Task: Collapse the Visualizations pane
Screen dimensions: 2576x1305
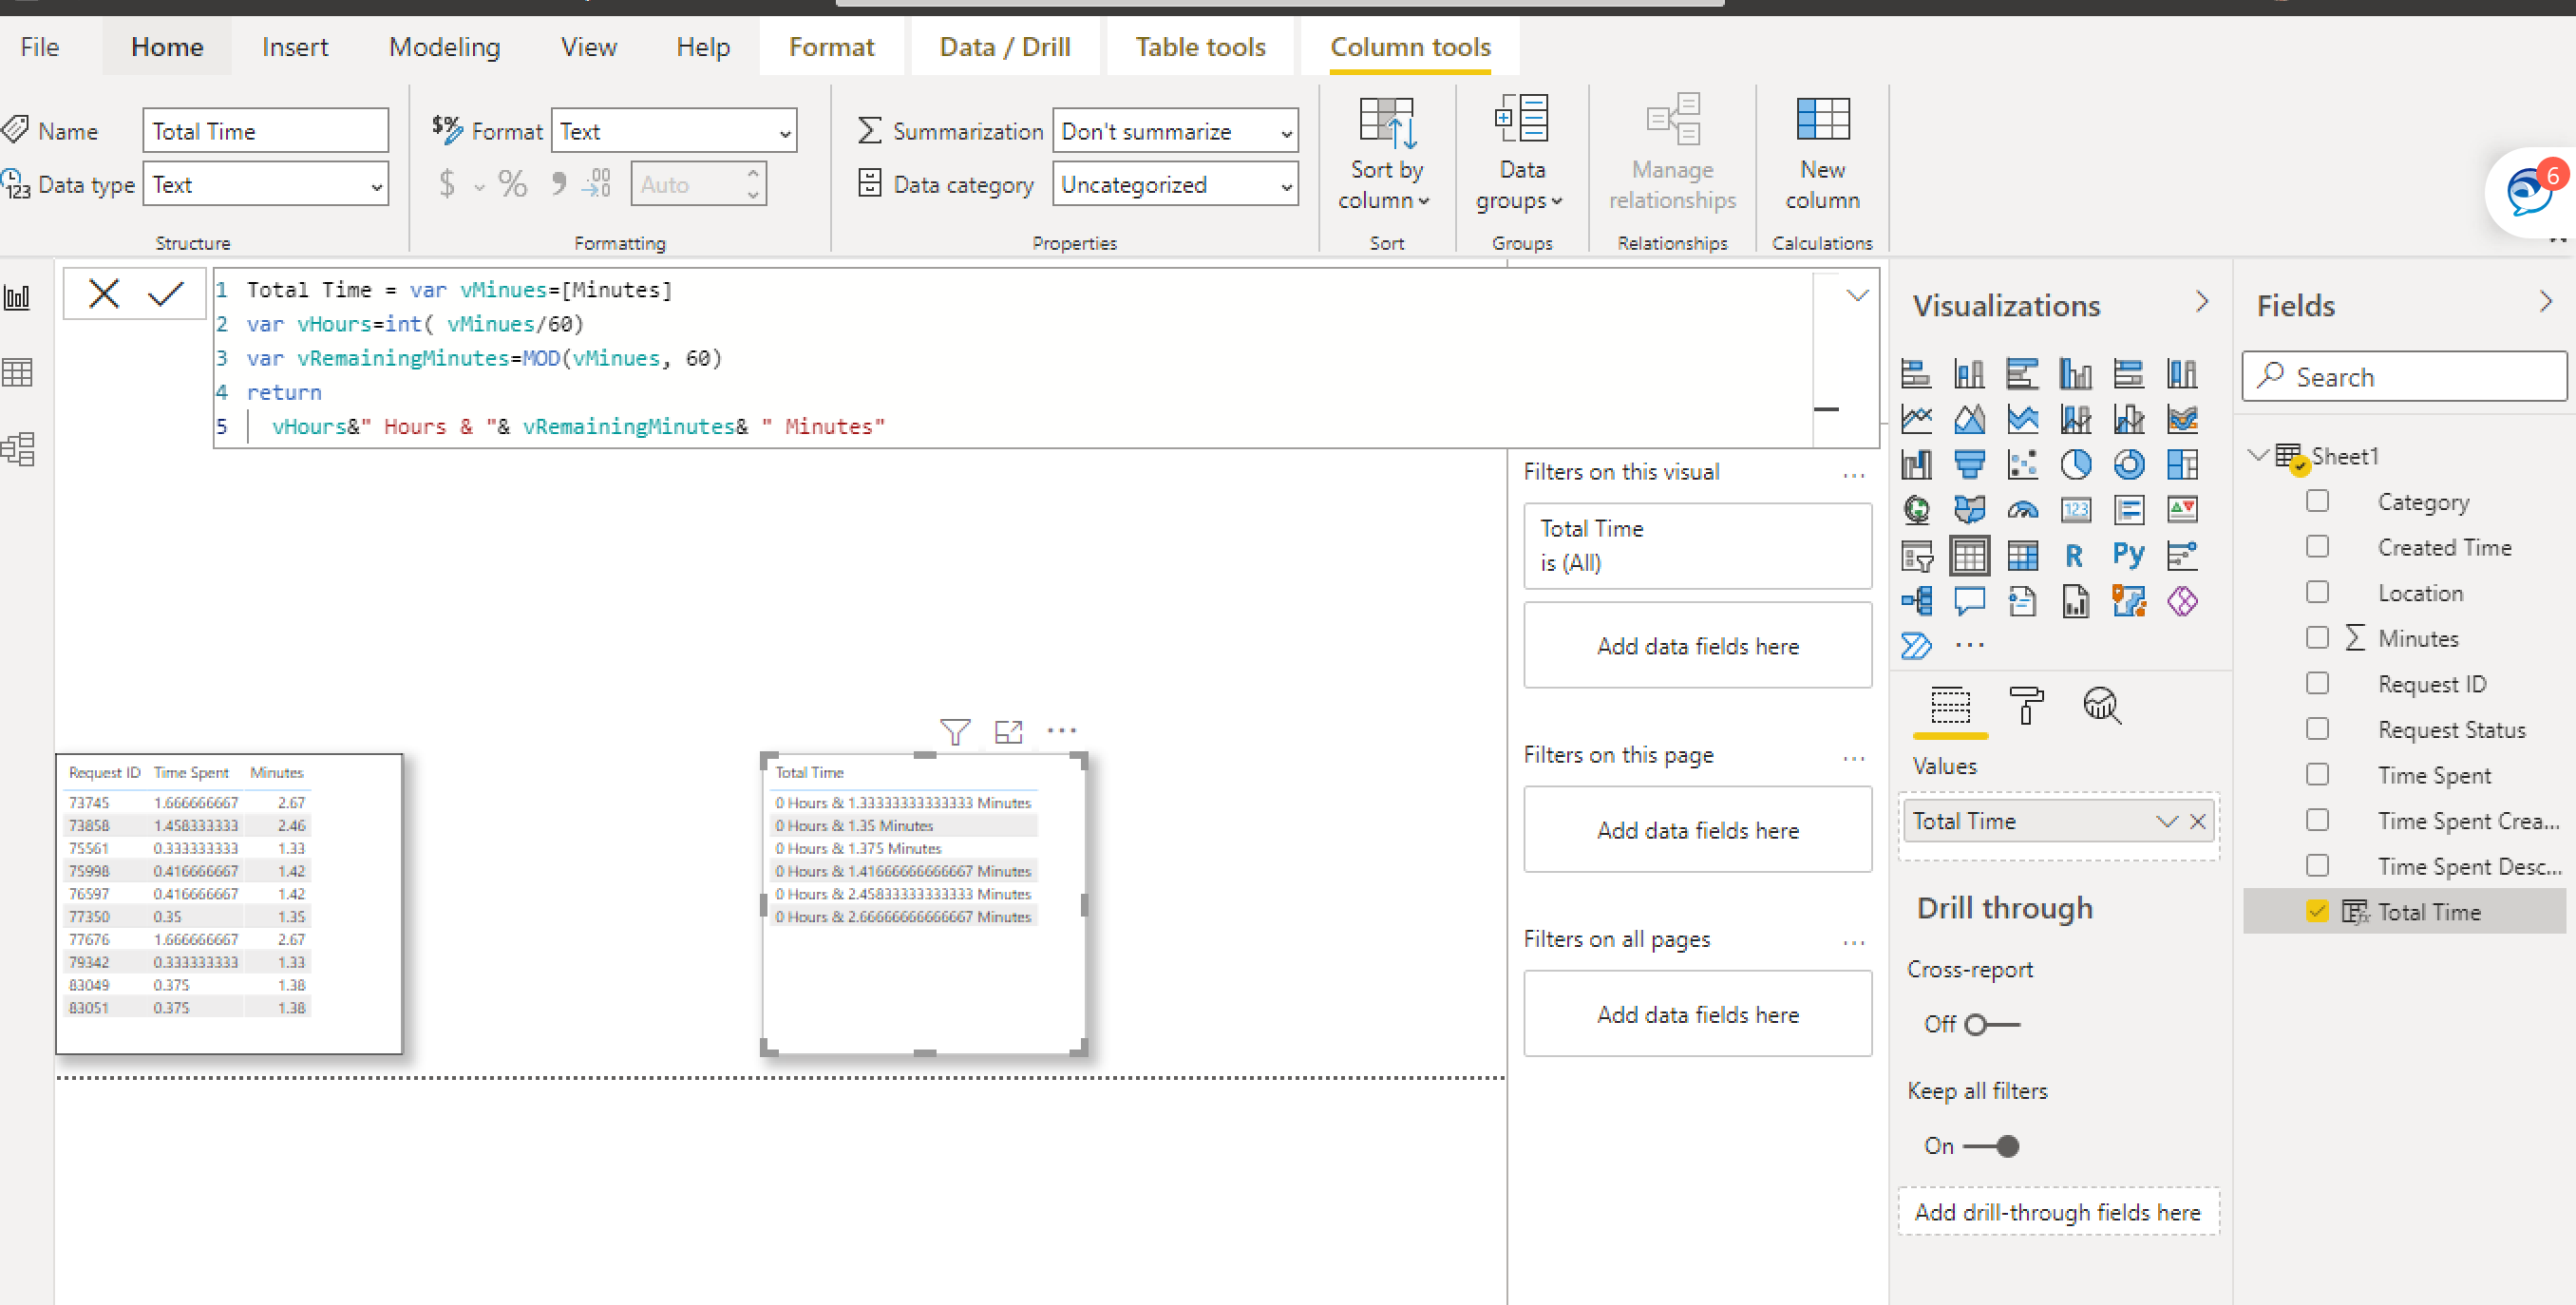Action: 2202,301
